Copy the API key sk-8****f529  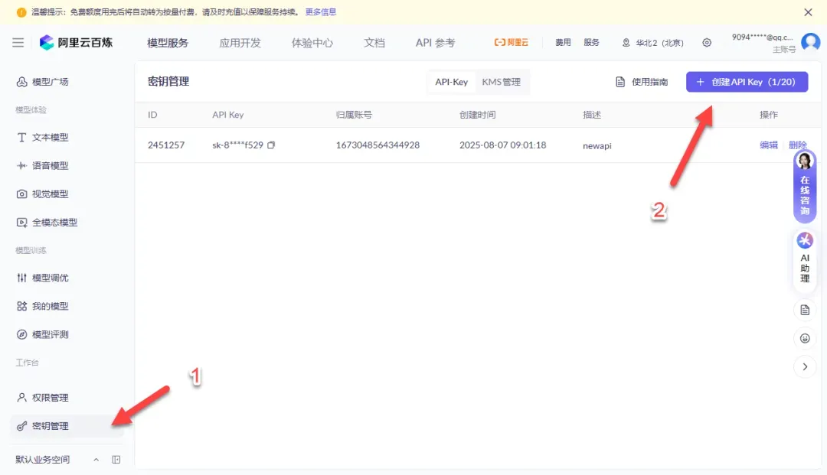pos(271,145)
